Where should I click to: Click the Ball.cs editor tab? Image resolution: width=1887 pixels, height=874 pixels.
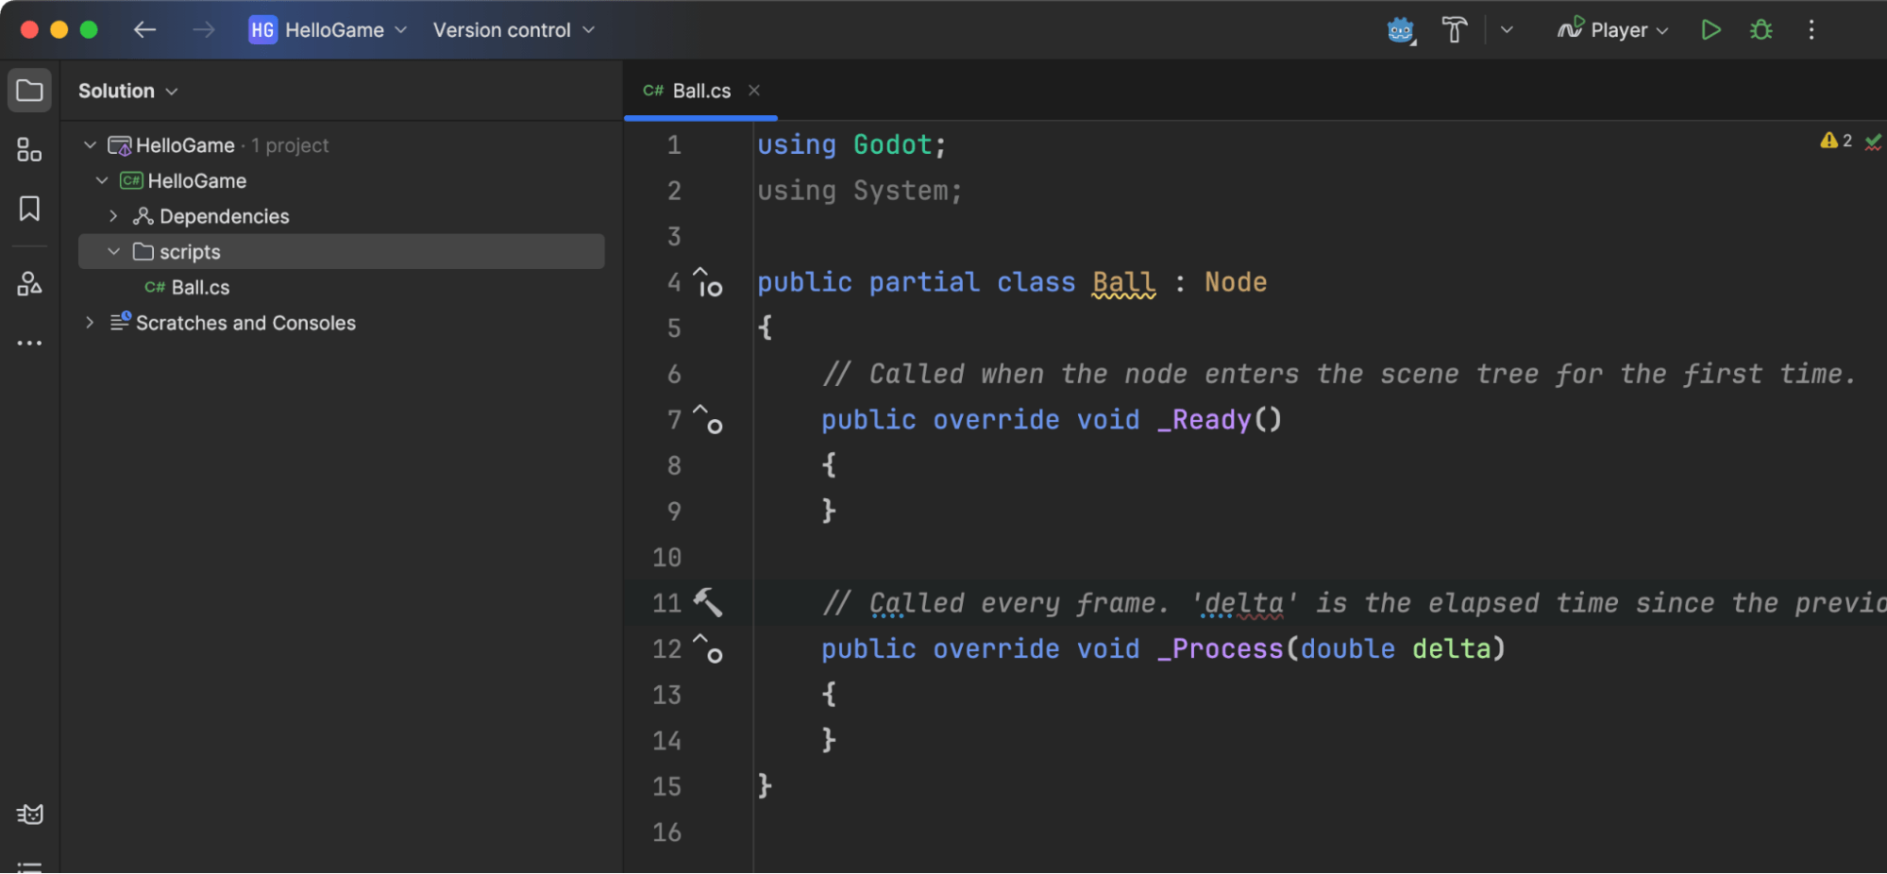[x=700, y=90]
